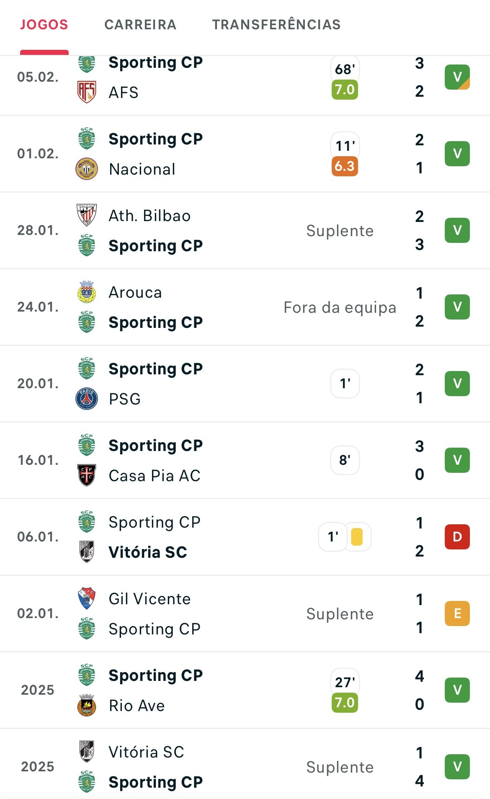Open the Transferências tab
Screen dimensions: 490x799
[276, 25]
